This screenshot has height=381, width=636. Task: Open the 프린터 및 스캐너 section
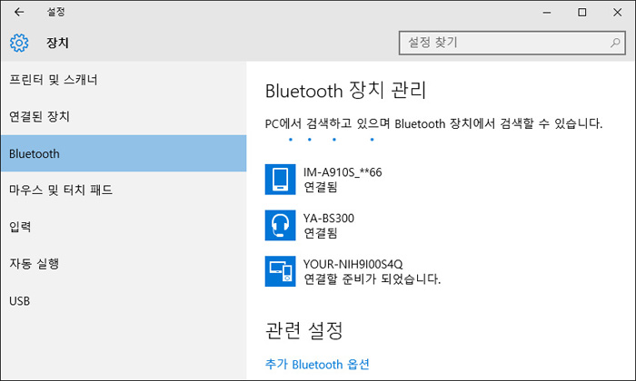point(124,80)
